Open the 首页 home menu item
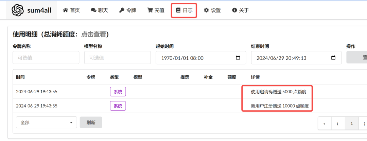The image size is (367, 141). point(71,10)
